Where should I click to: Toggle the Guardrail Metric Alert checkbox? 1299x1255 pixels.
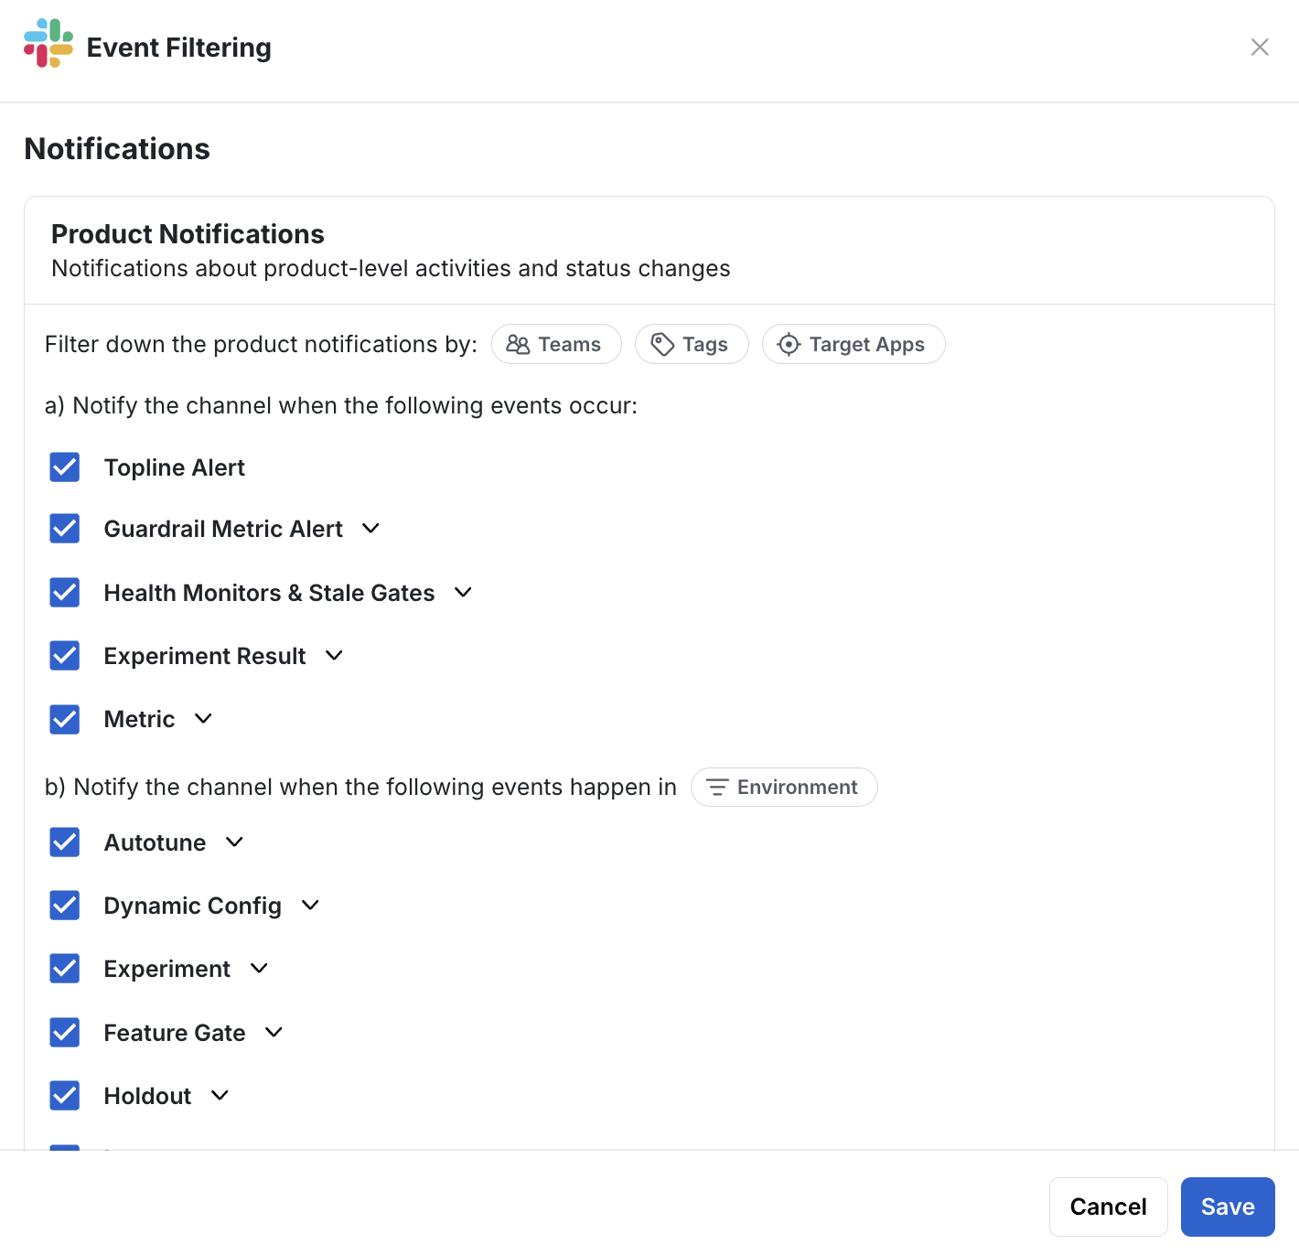65,528
